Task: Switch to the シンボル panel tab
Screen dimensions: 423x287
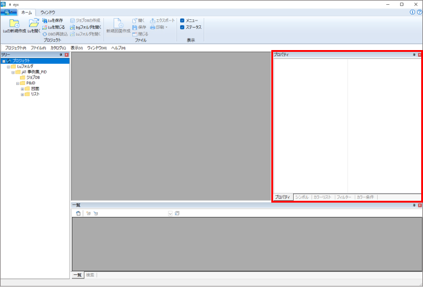Action: [302, 197]
